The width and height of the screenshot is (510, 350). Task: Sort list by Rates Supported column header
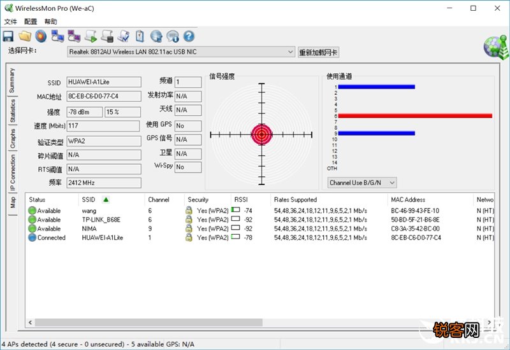(329, 200)
